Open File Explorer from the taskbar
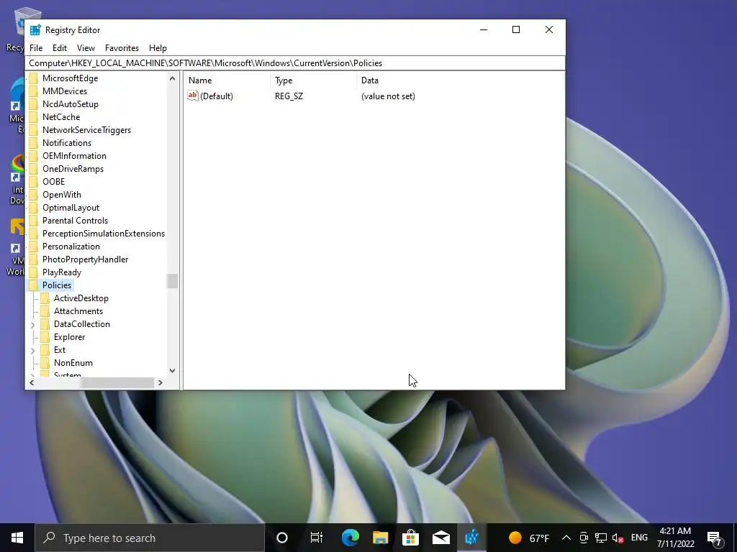The height and width of the screenshot is (552, 737). point(380,538)
